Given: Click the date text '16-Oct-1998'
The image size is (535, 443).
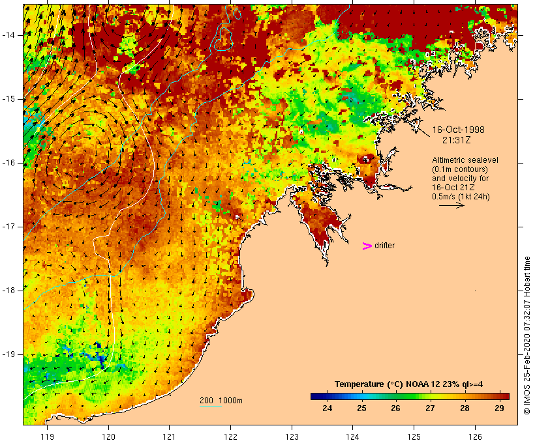Looking at the screenshot, I should coord(458,130).
